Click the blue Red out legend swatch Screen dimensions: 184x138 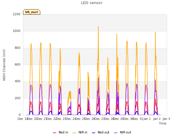point(93,133)
